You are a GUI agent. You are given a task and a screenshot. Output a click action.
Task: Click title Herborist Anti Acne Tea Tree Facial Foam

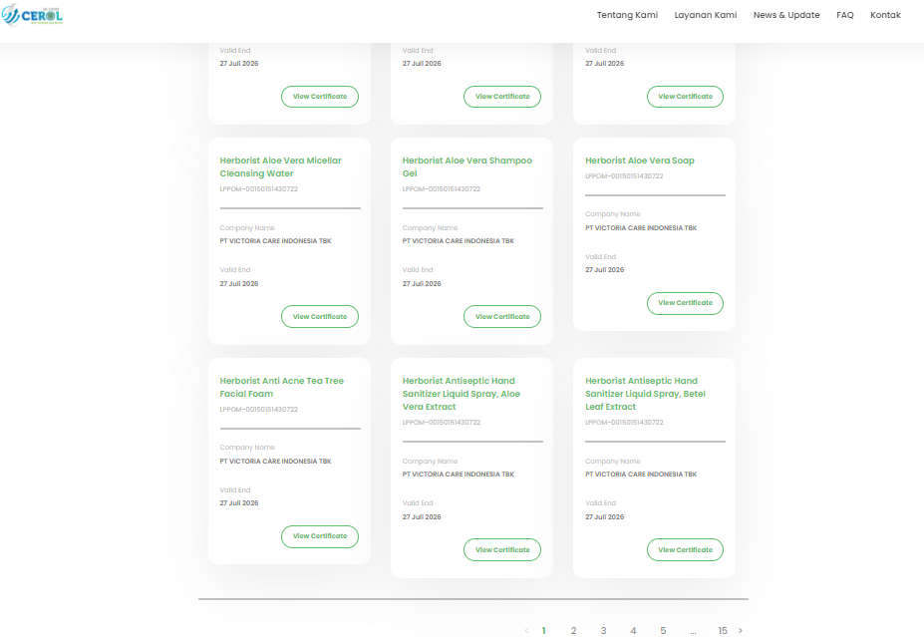pyautogui.click(x=282, y=387)
